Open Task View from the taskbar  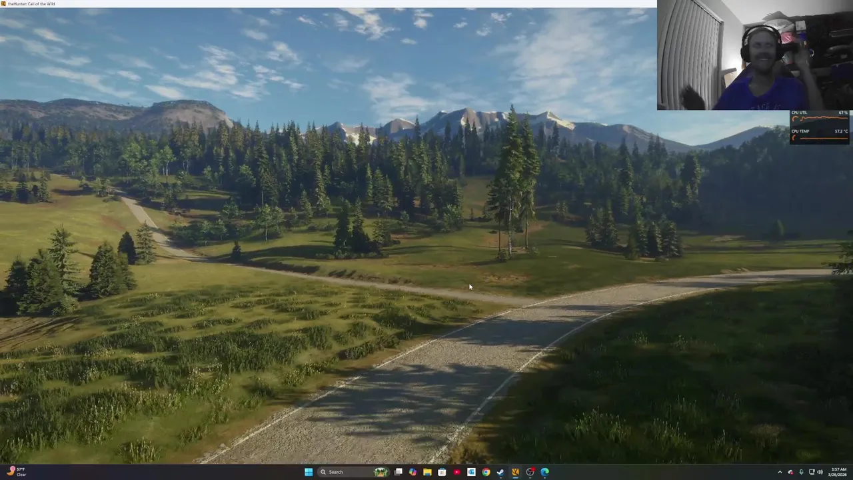tap(399, 472)
